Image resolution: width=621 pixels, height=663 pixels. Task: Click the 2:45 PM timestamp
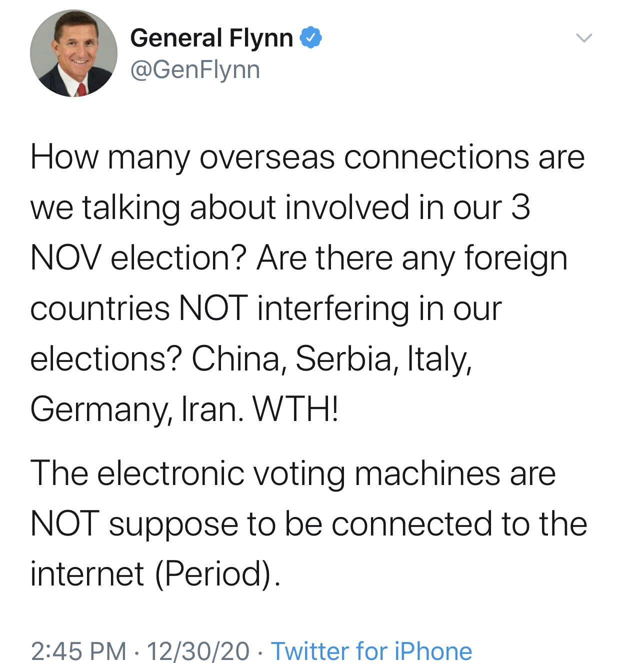pos(78,650)
